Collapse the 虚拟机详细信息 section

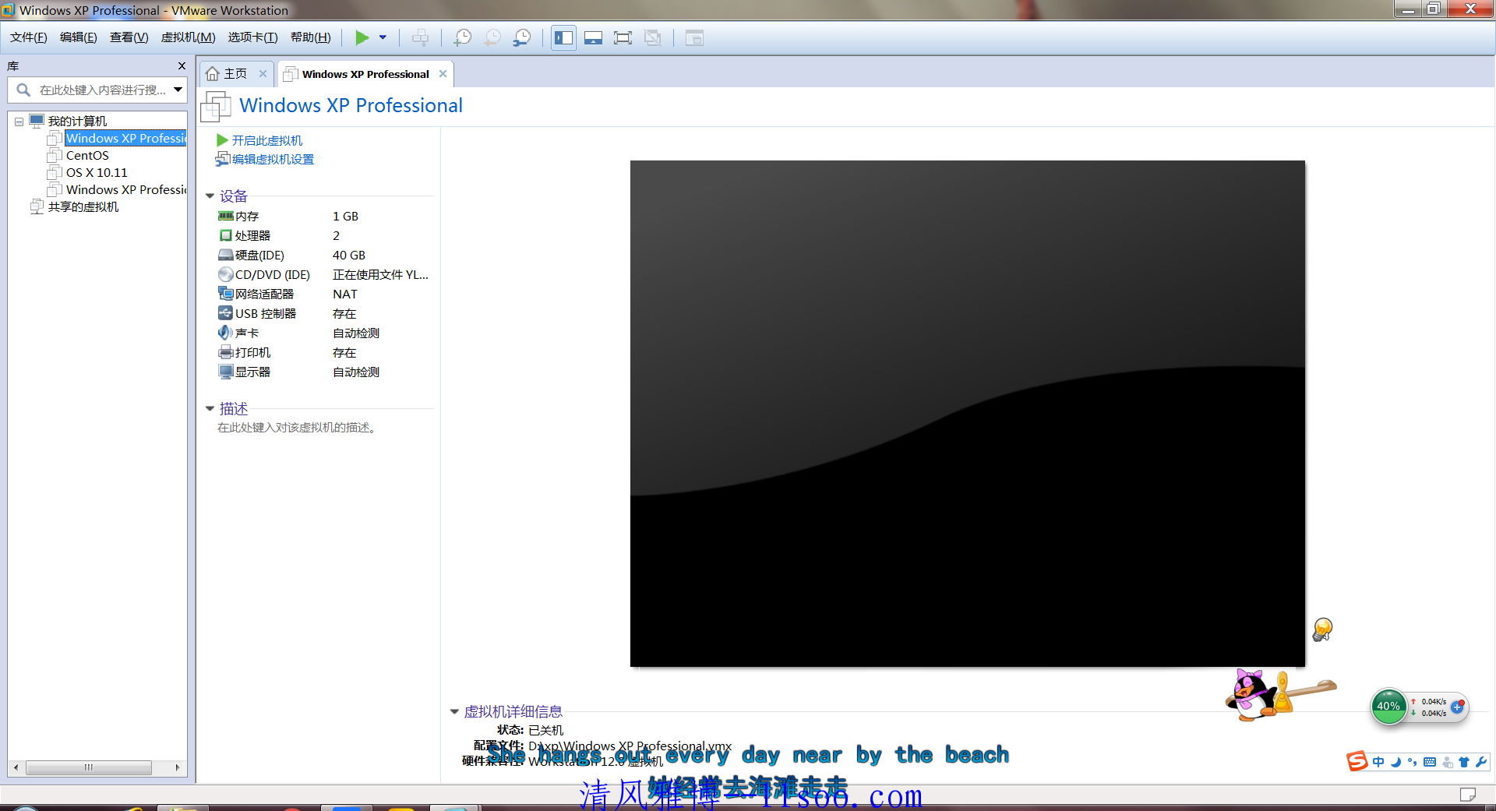pos(454,711)
